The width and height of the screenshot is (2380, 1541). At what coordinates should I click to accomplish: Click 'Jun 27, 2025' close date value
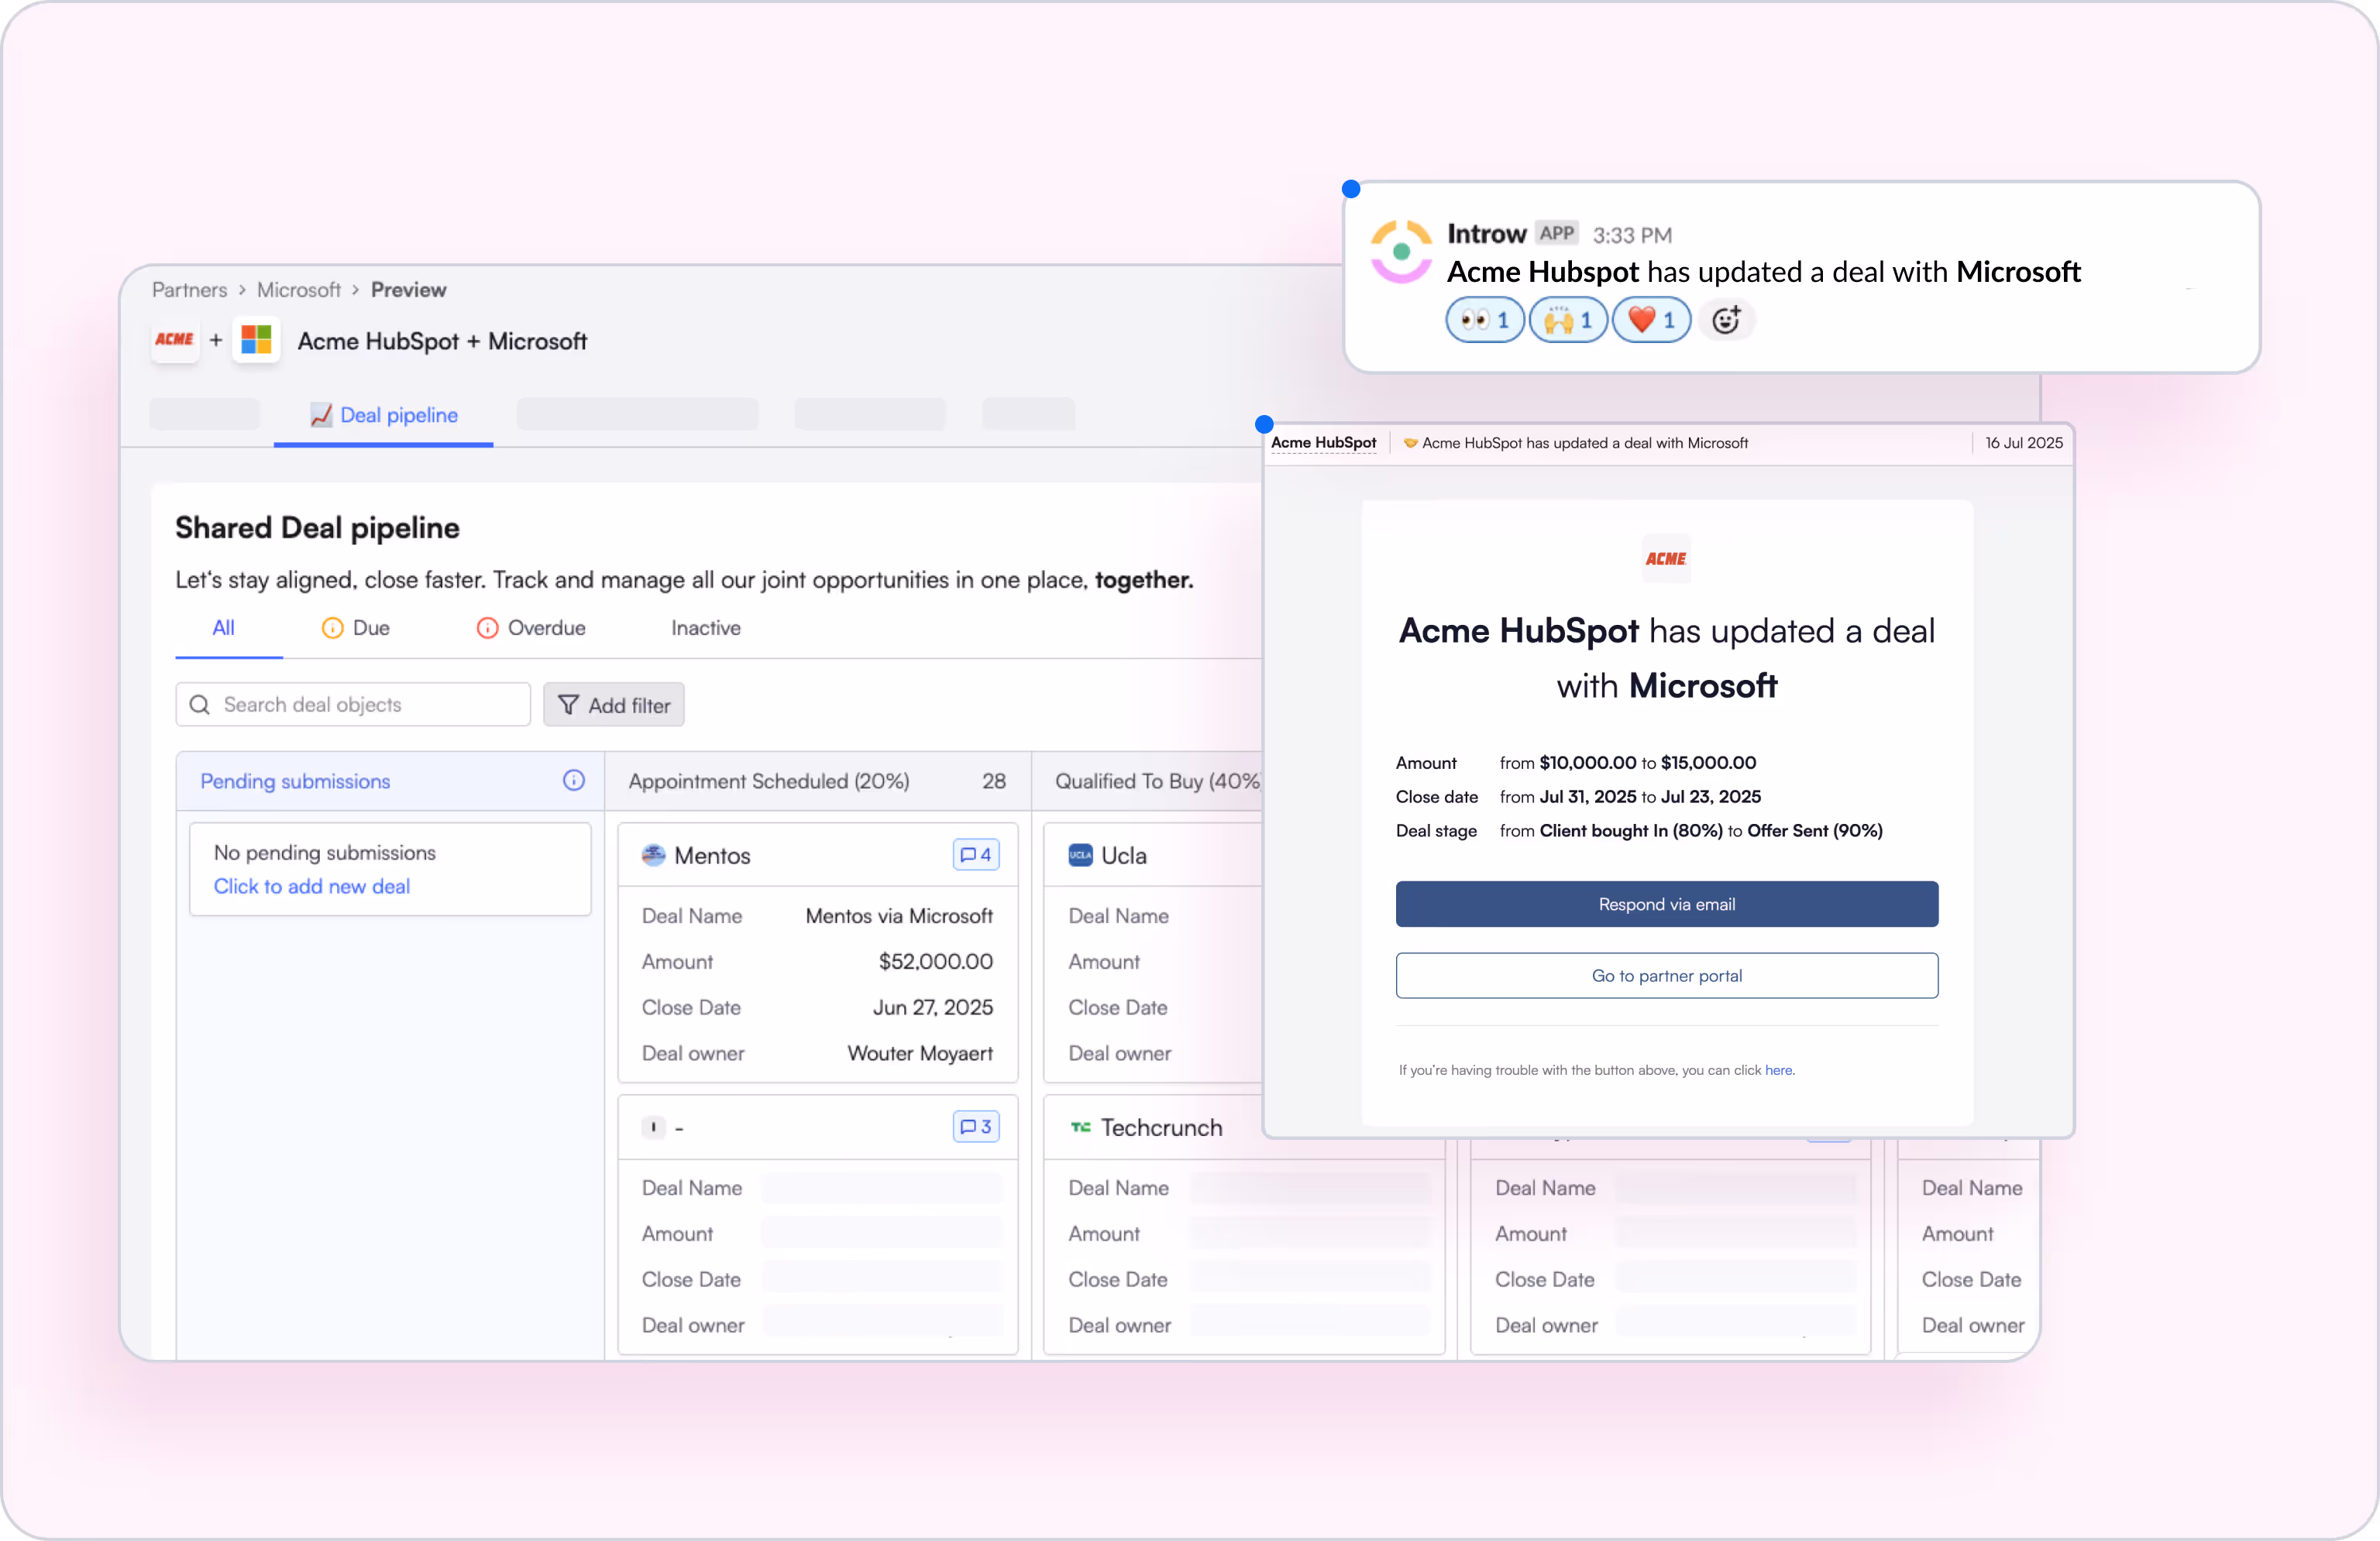pyautogui.click(x=933, y=1007)
